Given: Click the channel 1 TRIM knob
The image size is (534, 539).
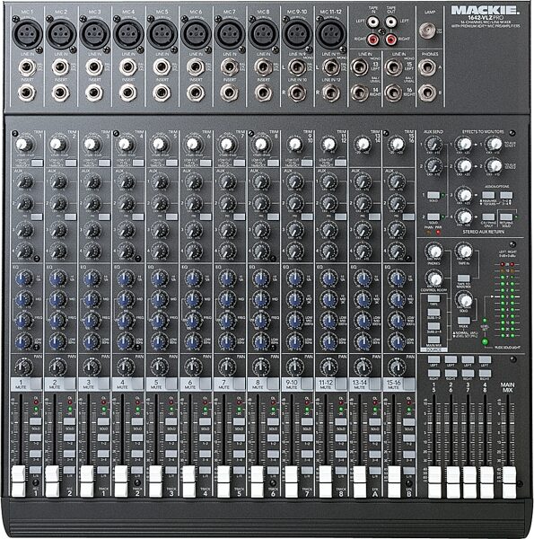Looking at the screenshot, I should click(x=22, y=145).
